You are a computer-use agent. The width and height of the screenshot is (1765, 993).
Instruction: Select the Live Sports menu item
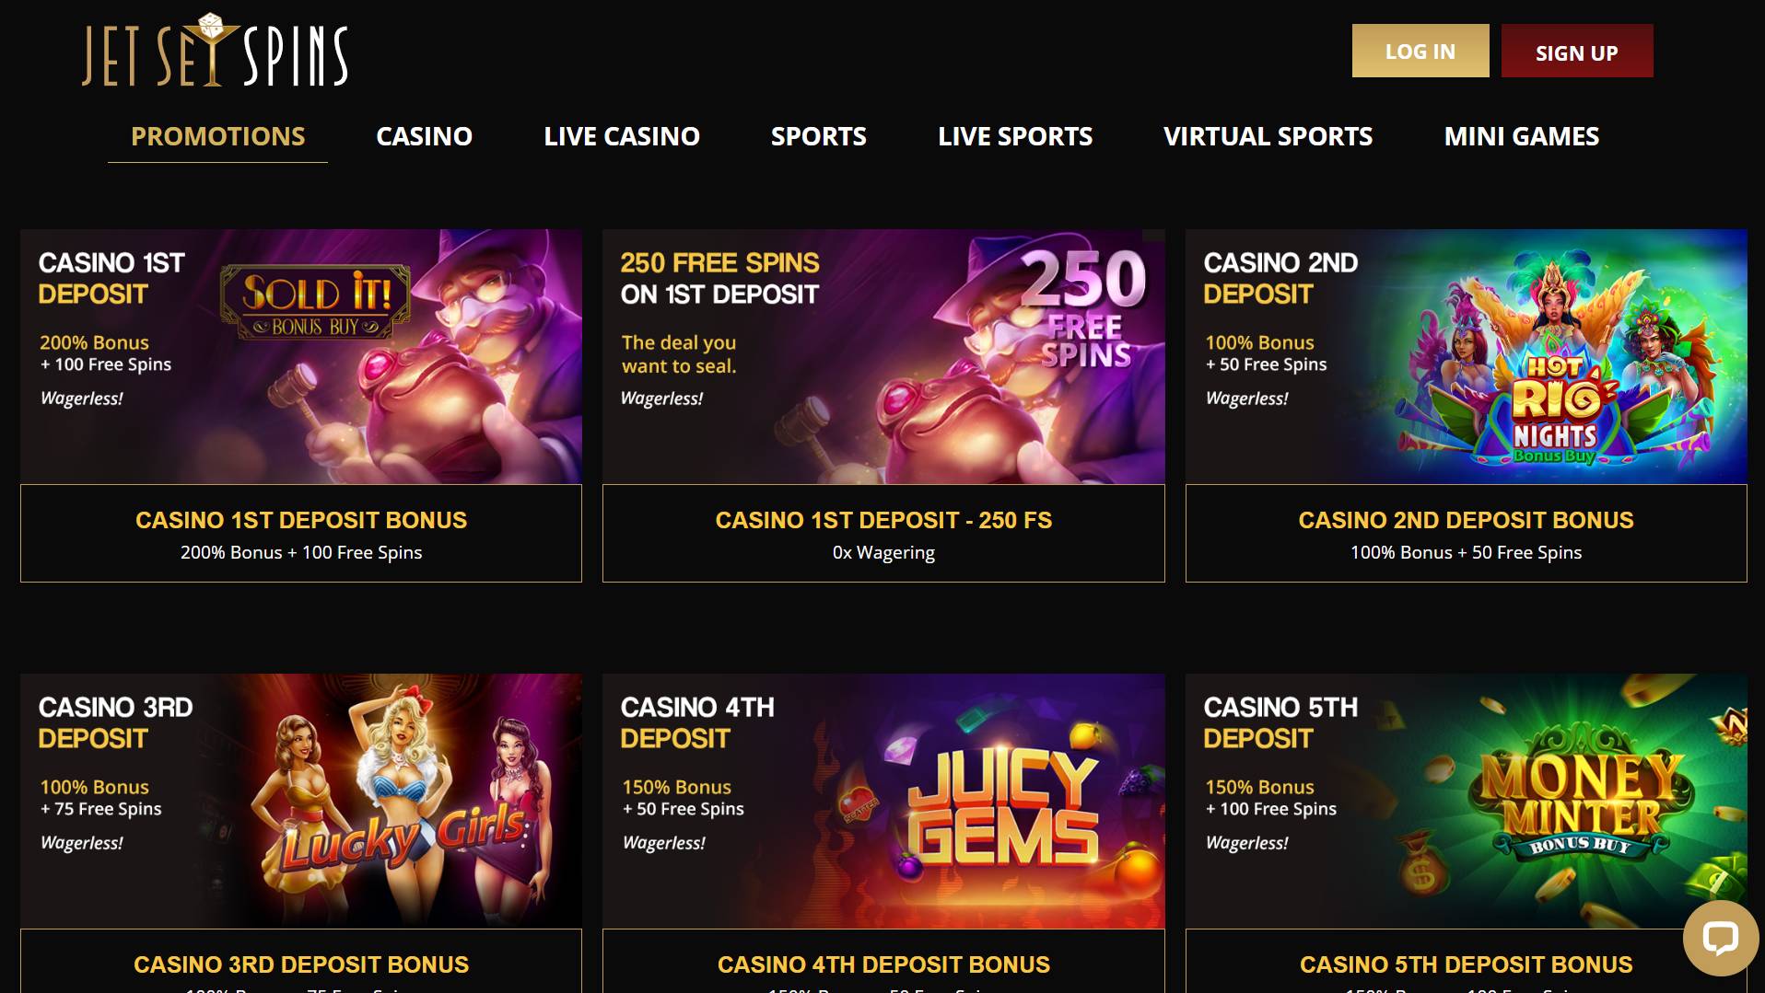[1015, 136]
